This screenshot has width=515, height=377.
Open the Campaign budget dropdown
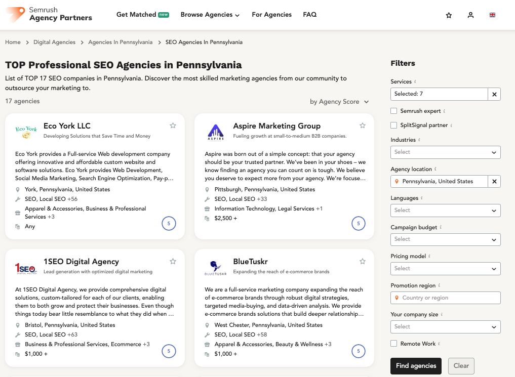tap(445, 239)
